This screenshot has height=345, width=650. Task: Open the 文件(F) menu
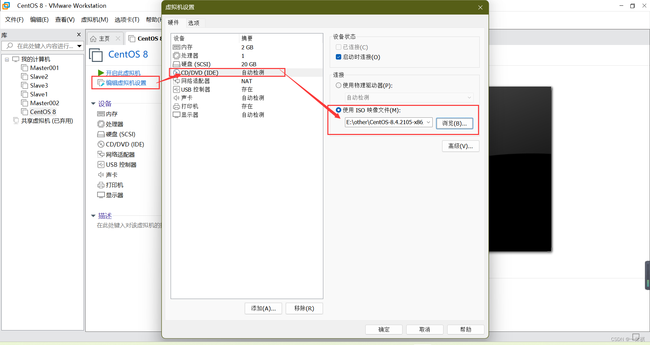(14, 20)
